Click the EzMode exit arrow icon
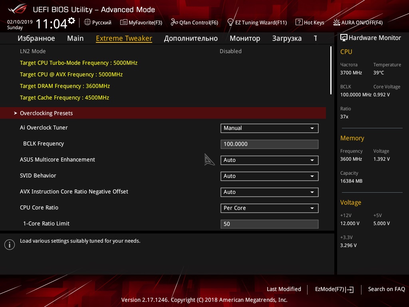Screen dimensions: 409x307 point(349,289)
